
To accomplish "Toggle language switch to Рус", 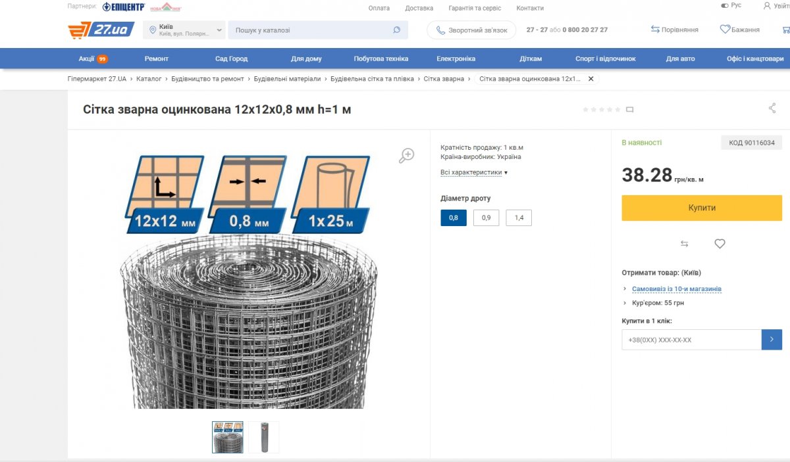I will (x=731, y=5).
